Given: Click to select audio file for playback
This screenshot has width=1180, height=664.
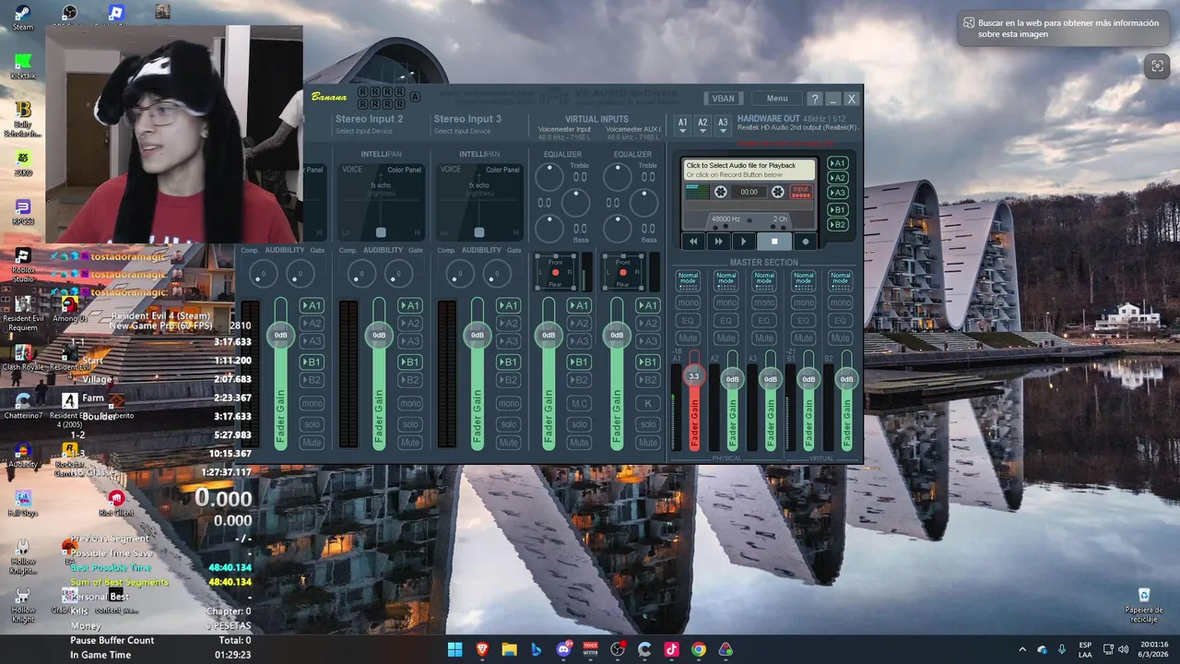Looking at the screenshot, I should pyautogui.click(x=749, y=170).
